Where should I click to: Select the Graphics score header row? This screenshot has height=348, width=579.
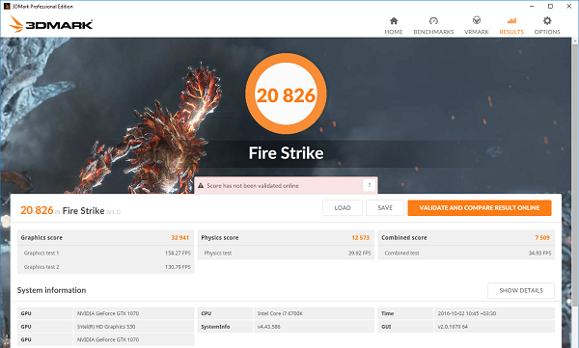(x=105, y=238)
